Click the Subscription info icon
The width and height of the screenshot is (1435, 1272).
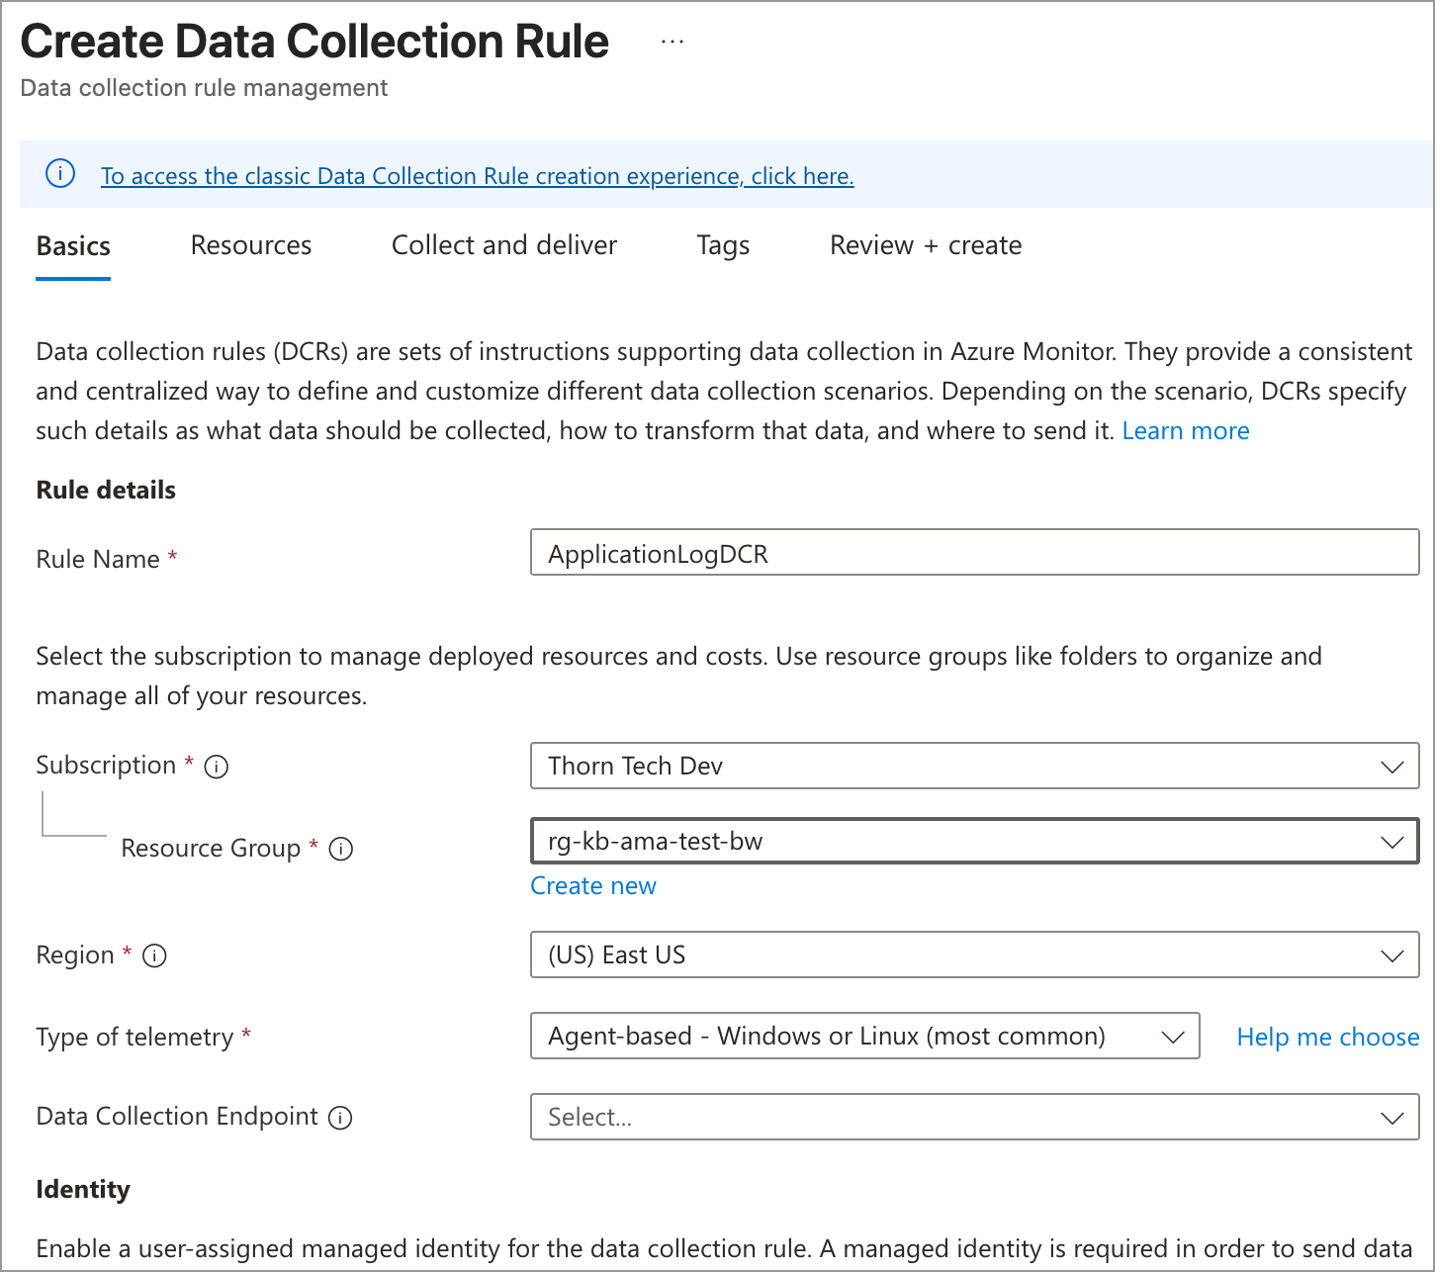[217, 767]
